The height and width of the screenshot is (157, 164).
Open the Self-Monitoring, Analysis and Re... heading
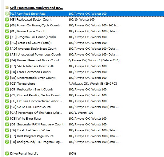[x=36, y=8]
